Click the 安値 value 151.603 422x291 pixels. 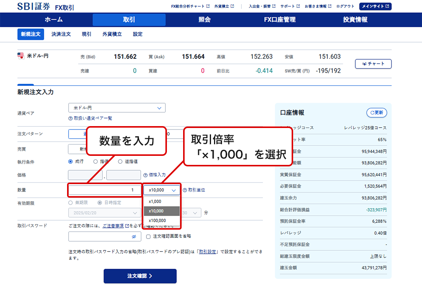(x=330, y=57)
